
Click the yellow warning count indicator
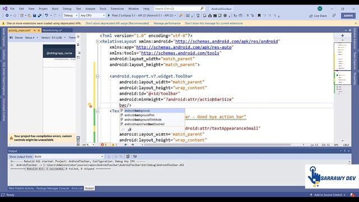[x=114, y=145]
